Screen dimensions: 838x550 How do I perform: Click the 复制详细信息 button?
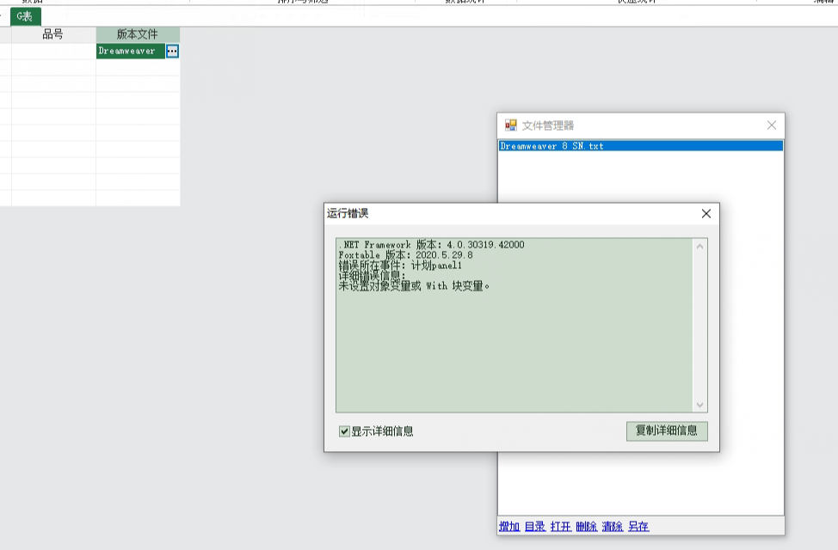click(666, 431)
